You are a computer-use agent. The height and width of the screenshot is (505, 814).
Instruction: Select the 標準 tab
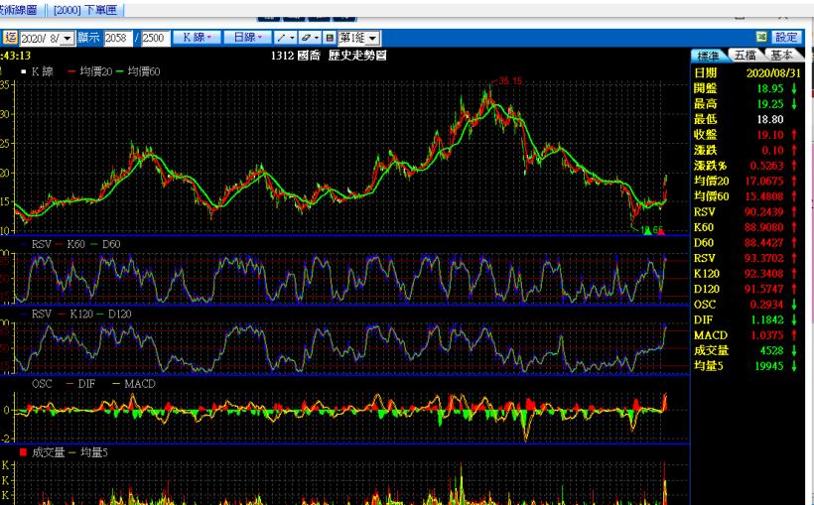click(709, 56)
